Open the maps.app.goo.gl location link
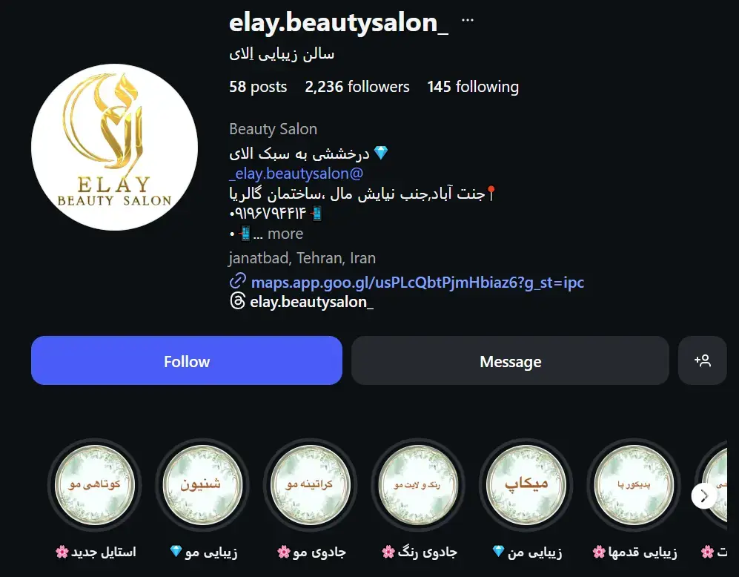 [417, 282]
